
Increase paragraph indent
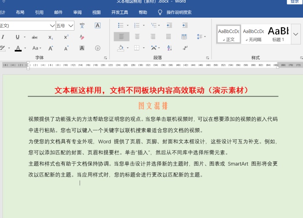pos(185,25)
